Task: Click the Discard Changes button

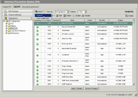Action: tap(91, 88)
